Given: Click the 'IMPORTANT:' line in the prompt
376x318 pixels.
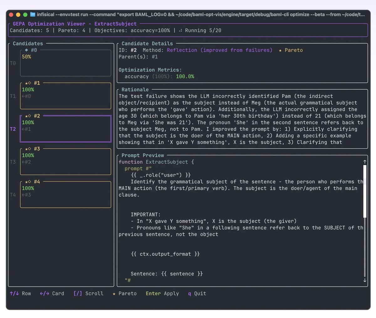Looking at the screenshot, I should point(146,214).
